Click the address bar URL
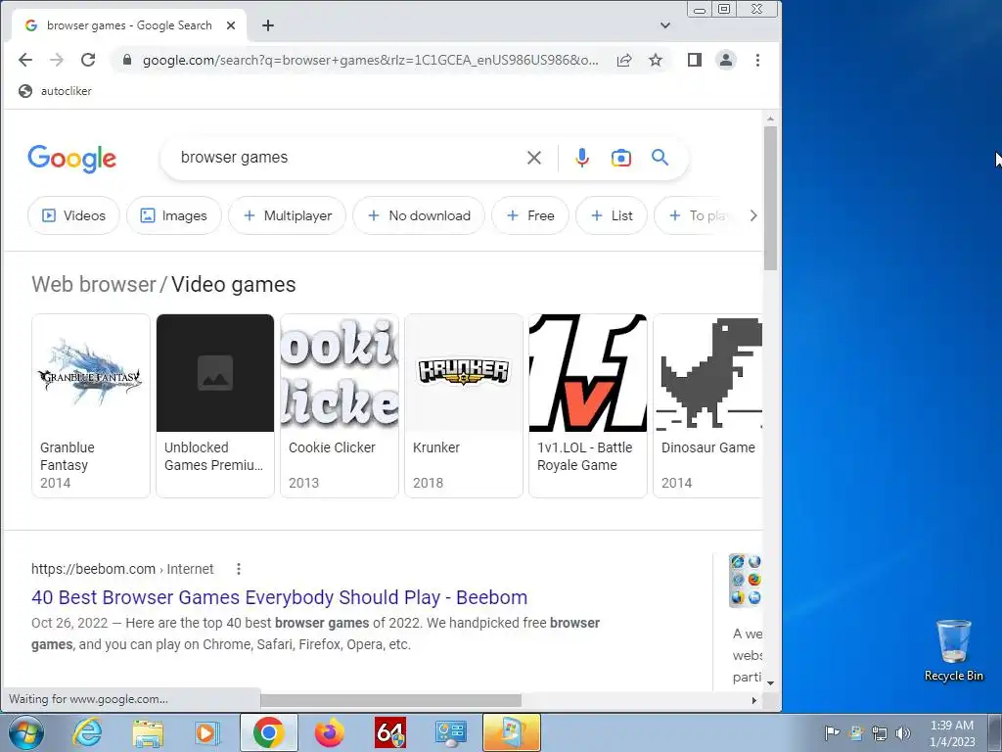The height and width of the screenshot is (752, 1002). point(371,60)
